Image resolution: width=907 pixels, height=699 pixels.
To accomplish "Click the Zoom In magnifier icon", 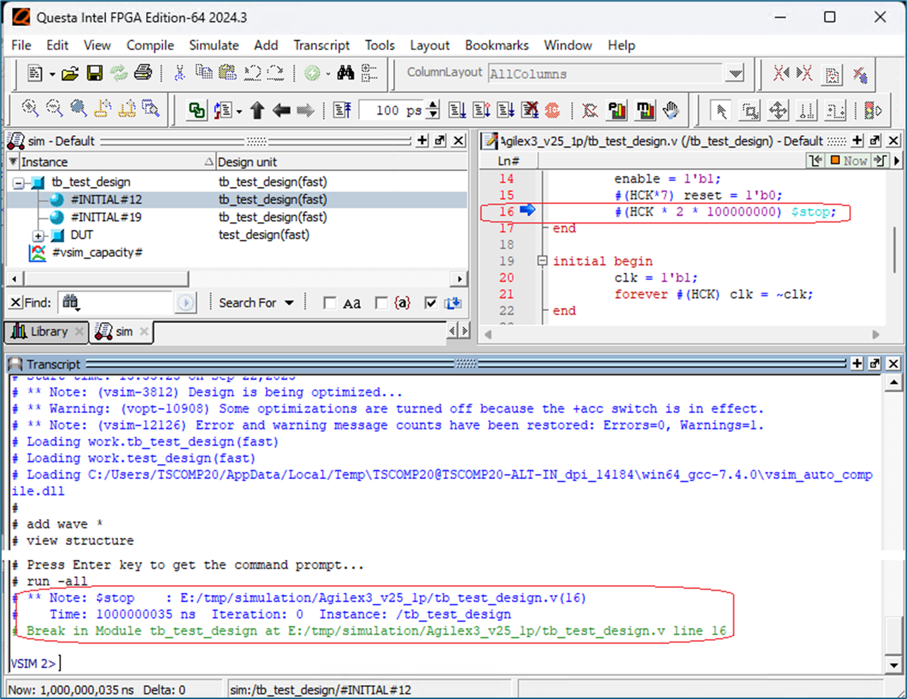I will 30,108.
